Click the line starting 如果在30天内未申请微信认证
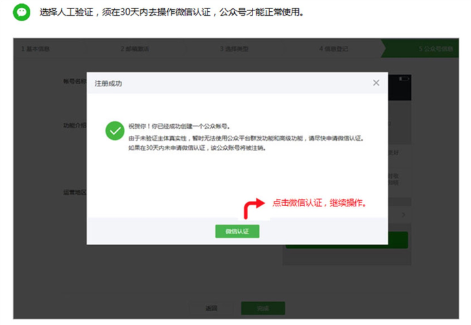 pos(197,148)
